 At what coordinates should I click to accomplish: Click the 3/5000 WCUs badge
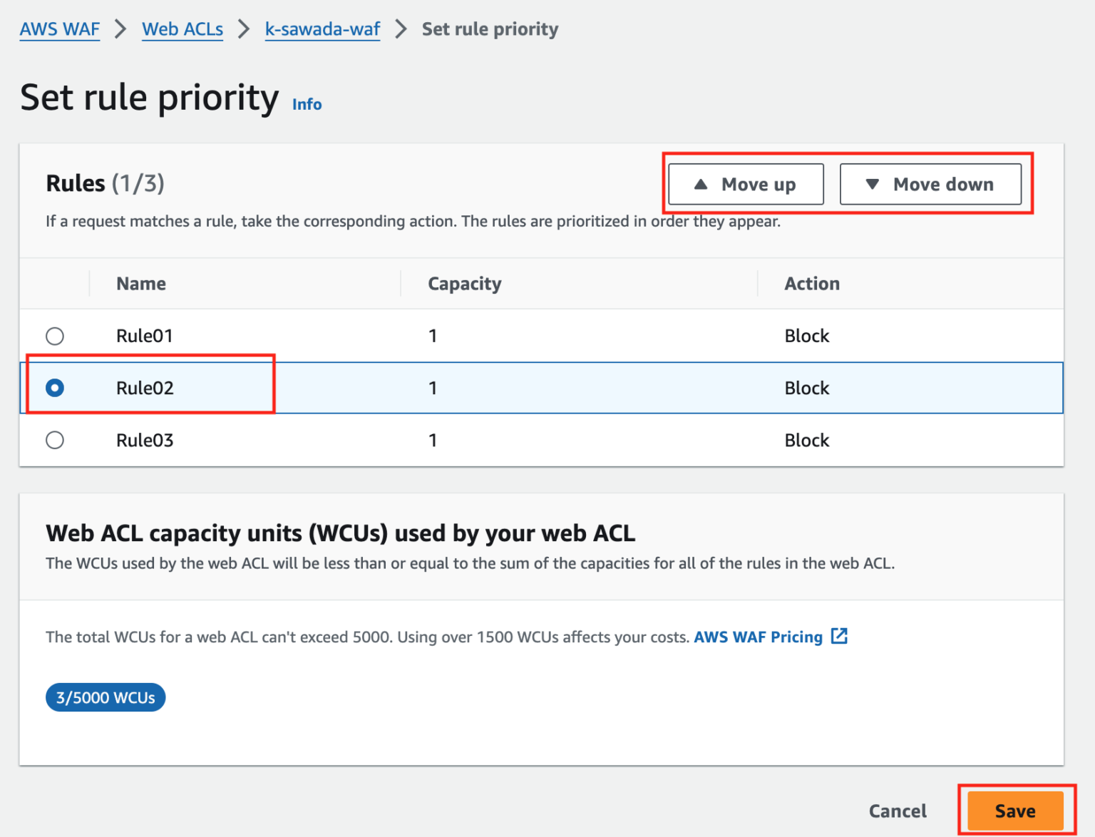[105, 697]
